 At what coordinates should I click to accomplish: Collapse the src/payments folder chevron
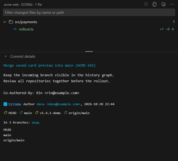[x=5, y=22]
